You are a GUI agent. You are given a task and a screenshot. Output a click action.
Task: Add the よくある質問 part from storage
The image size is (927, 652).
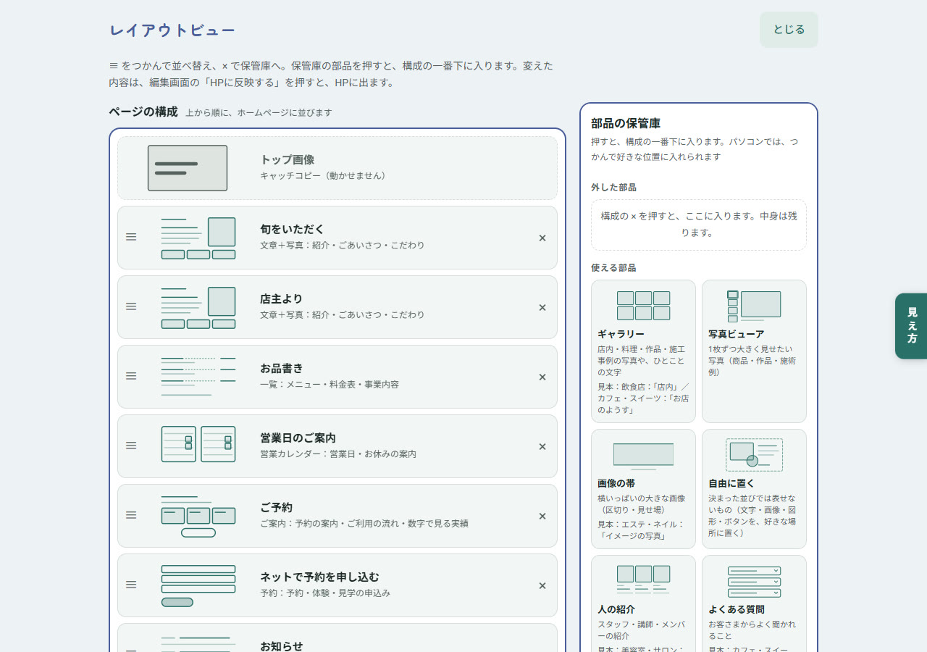pos(754,605)
